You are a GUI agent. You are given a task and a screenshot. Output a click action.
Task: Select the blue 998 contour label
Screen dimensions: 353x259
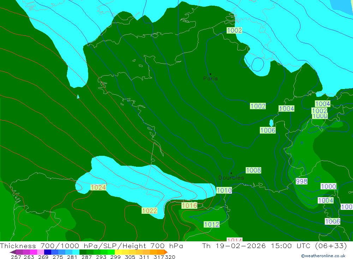(x=302, y=181)
